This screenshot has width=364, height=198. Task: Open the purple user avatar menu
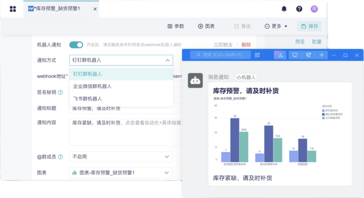(x=314, y=9)
